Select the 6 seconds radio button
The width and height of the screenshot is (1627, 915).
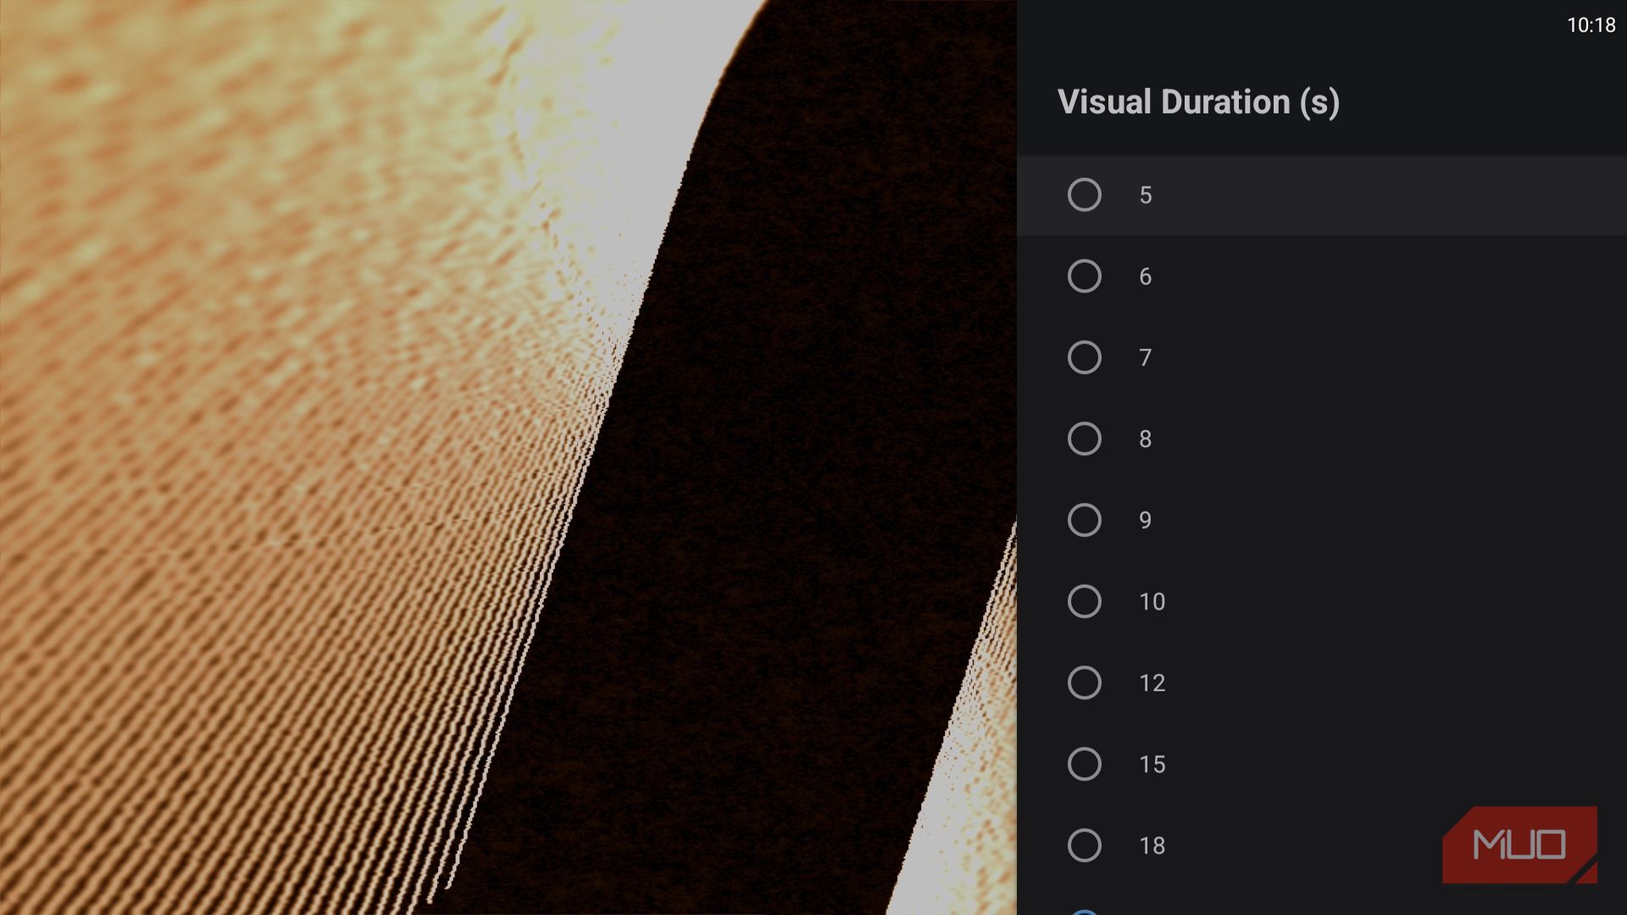coord(1084,276)
